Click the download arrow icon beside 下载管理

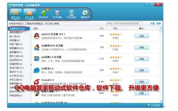[x=149, y=105]
